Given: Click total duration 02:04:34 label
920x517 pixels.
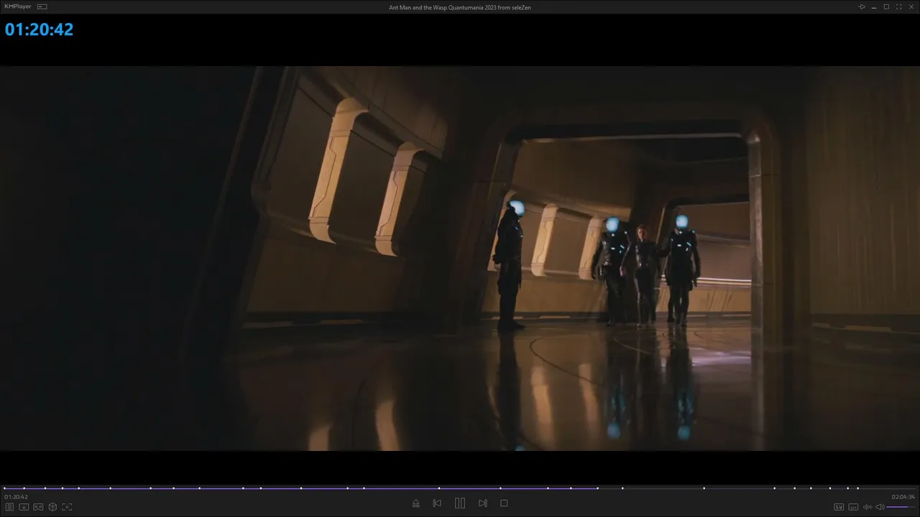Looking at the screenshot, I should click(x=903, y=497).
